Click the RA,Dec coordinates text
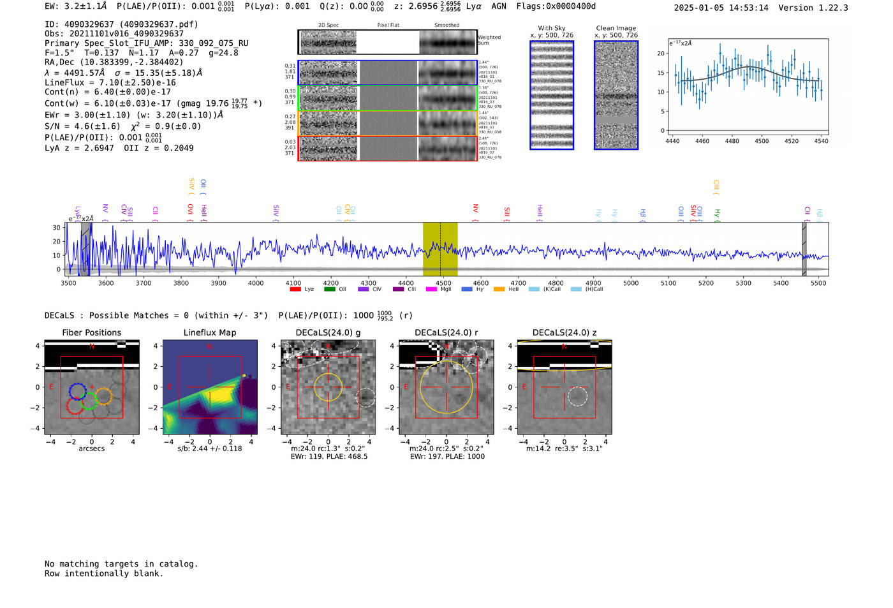This screenshot has width=893, height=608. [114, 62]
